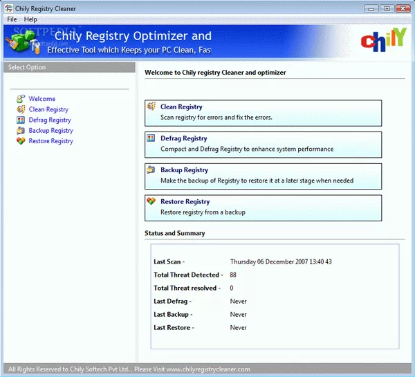This screenshot has width=415, height=377.
Task: Maximize the Chily Registry Cleaner window
Action: click(x=387, y=9)
